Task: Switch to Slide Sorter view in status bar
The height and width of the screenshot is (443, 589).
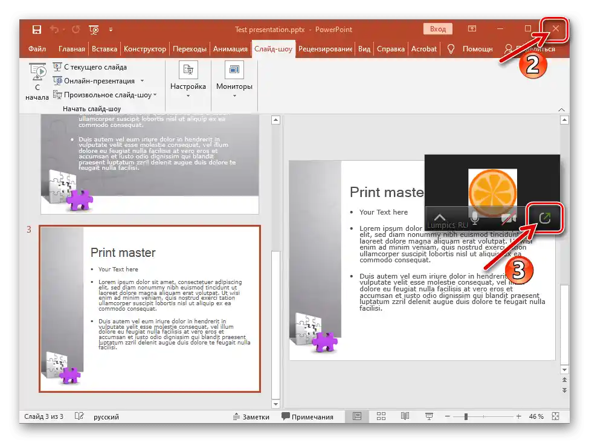Action: pos(381,416)
